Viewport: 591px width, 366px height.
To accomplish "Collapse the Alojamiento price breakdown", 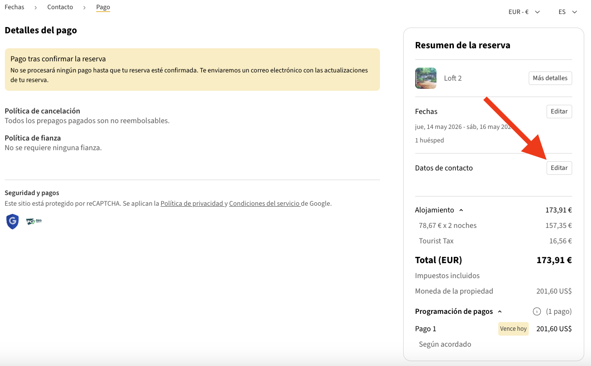I will tap(461, 211).
